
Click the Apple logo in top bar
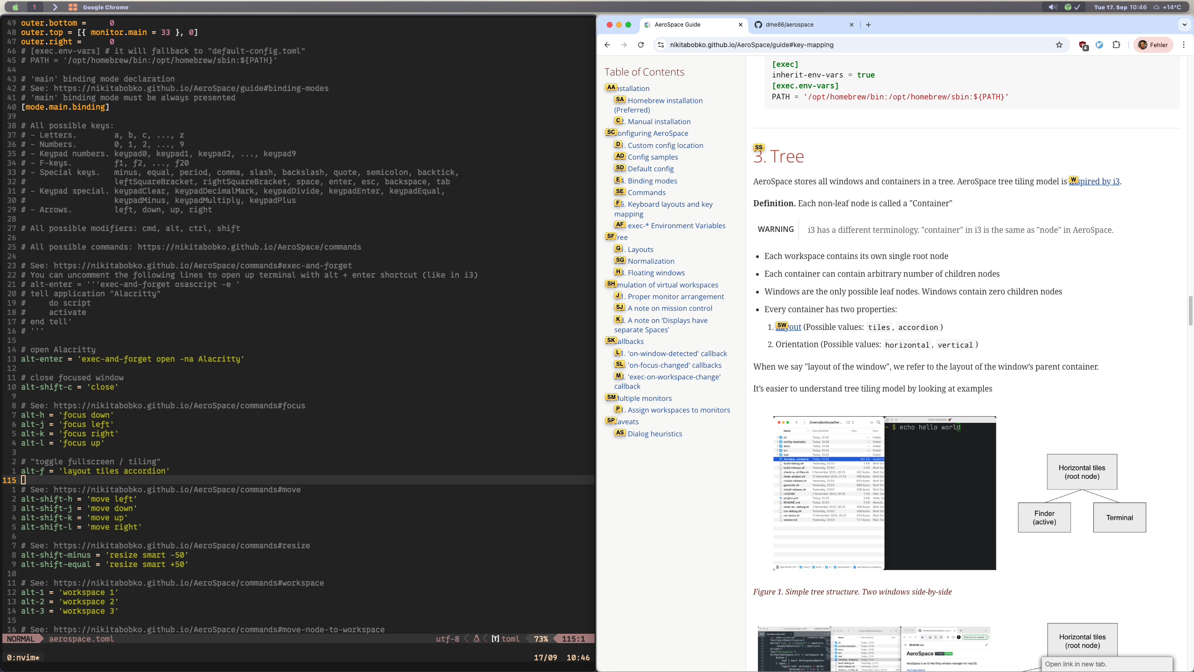click(x=15, y=7)
